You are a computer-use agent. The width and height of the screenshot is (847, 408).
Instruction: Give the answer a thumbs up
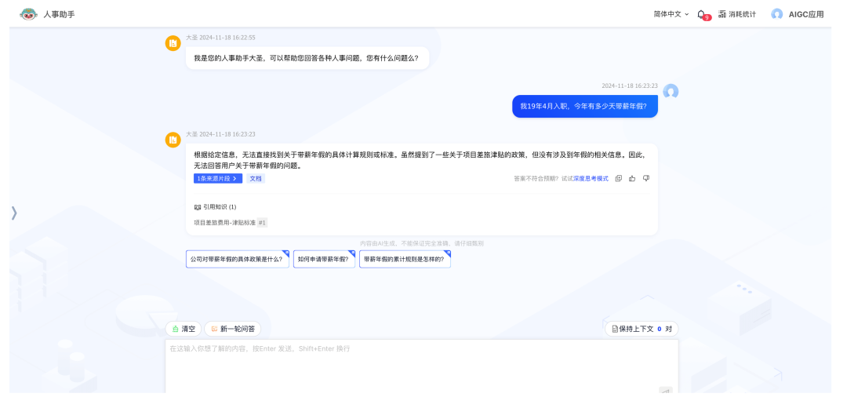click(632, 178)
